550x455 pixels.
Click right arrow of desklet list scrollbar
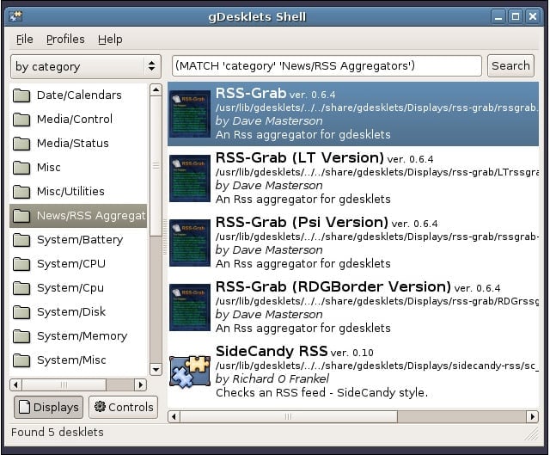[x=533, y=417]
